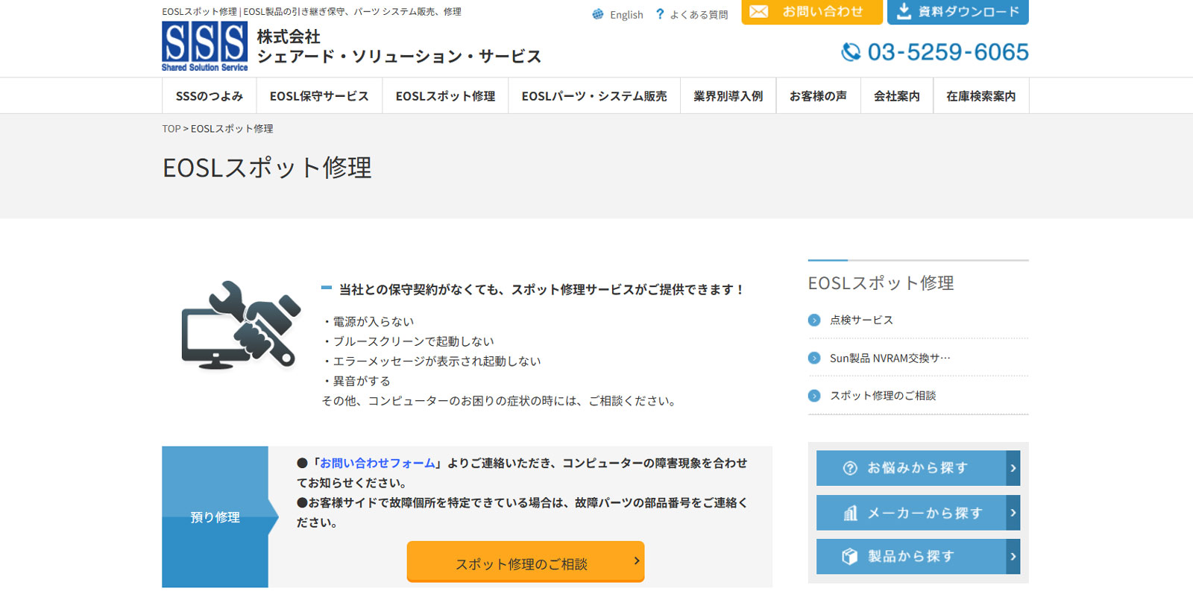The image size is (1193, 594).
Task: Open the 業界別導入例 menu item
Action: (728, 96)
